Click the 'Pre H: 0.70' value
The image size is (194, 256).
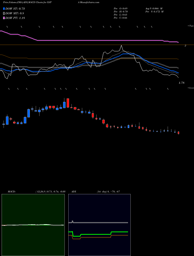121,12
